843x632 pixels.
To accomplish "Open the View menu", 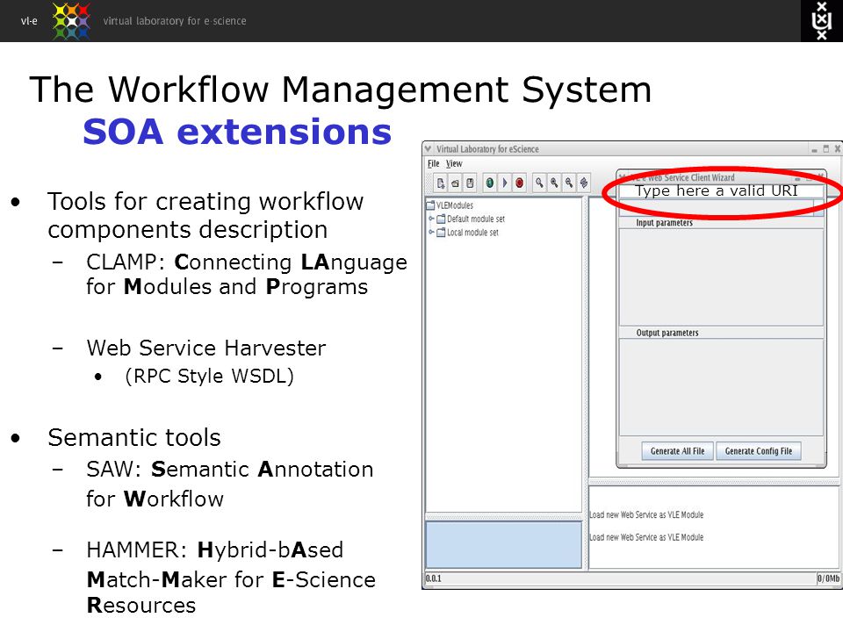I will [x=454, y=163].
